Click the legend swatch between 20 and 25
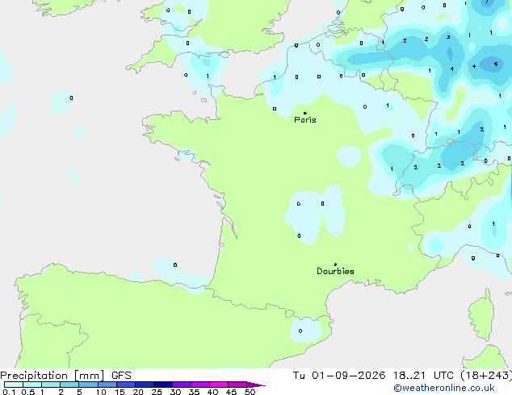512x395 pixels. 145,385
